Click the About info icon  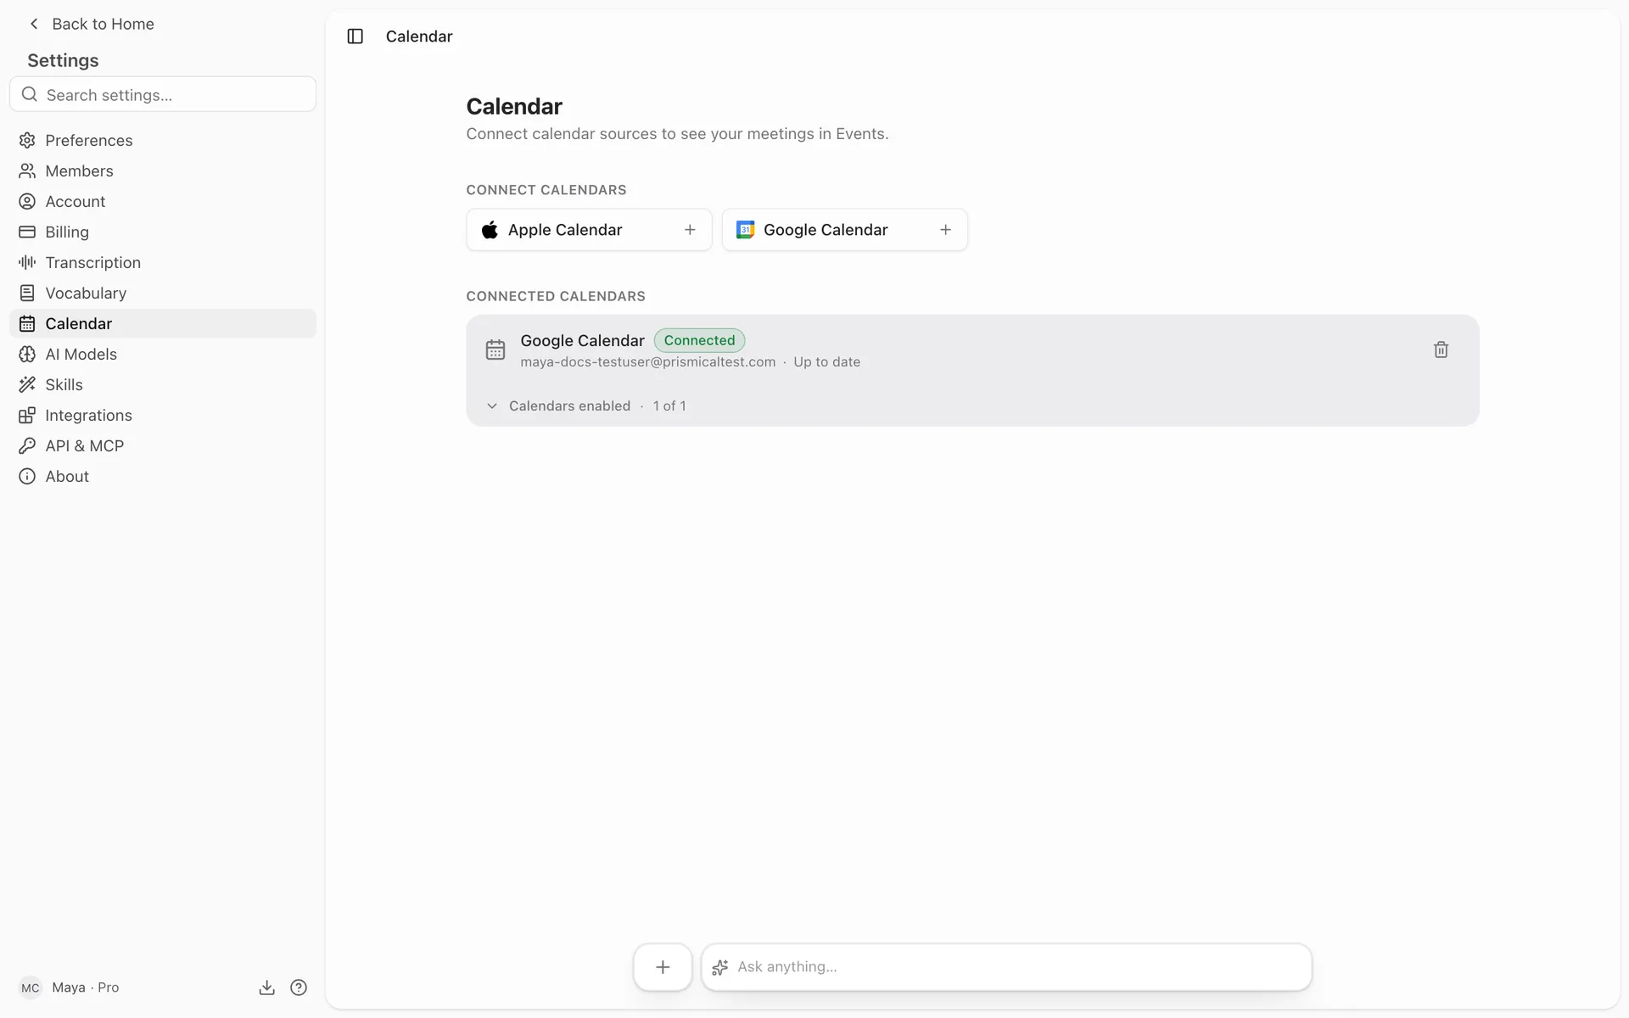[27, 476]
